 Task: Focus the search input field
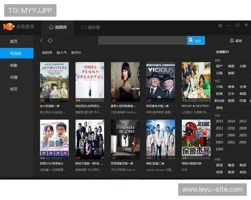[142, 40]
